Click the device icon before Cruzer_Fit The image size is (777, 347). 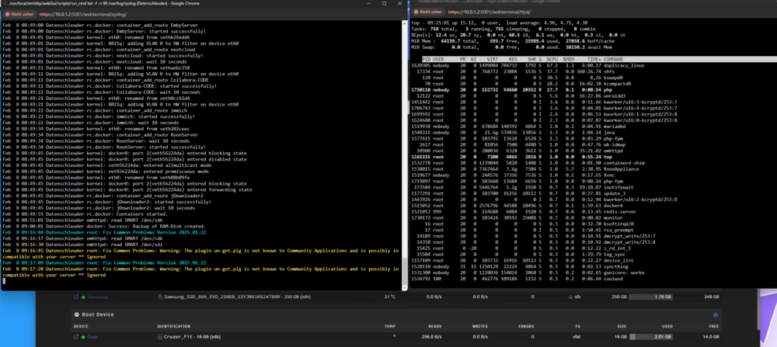click(160, 337)
